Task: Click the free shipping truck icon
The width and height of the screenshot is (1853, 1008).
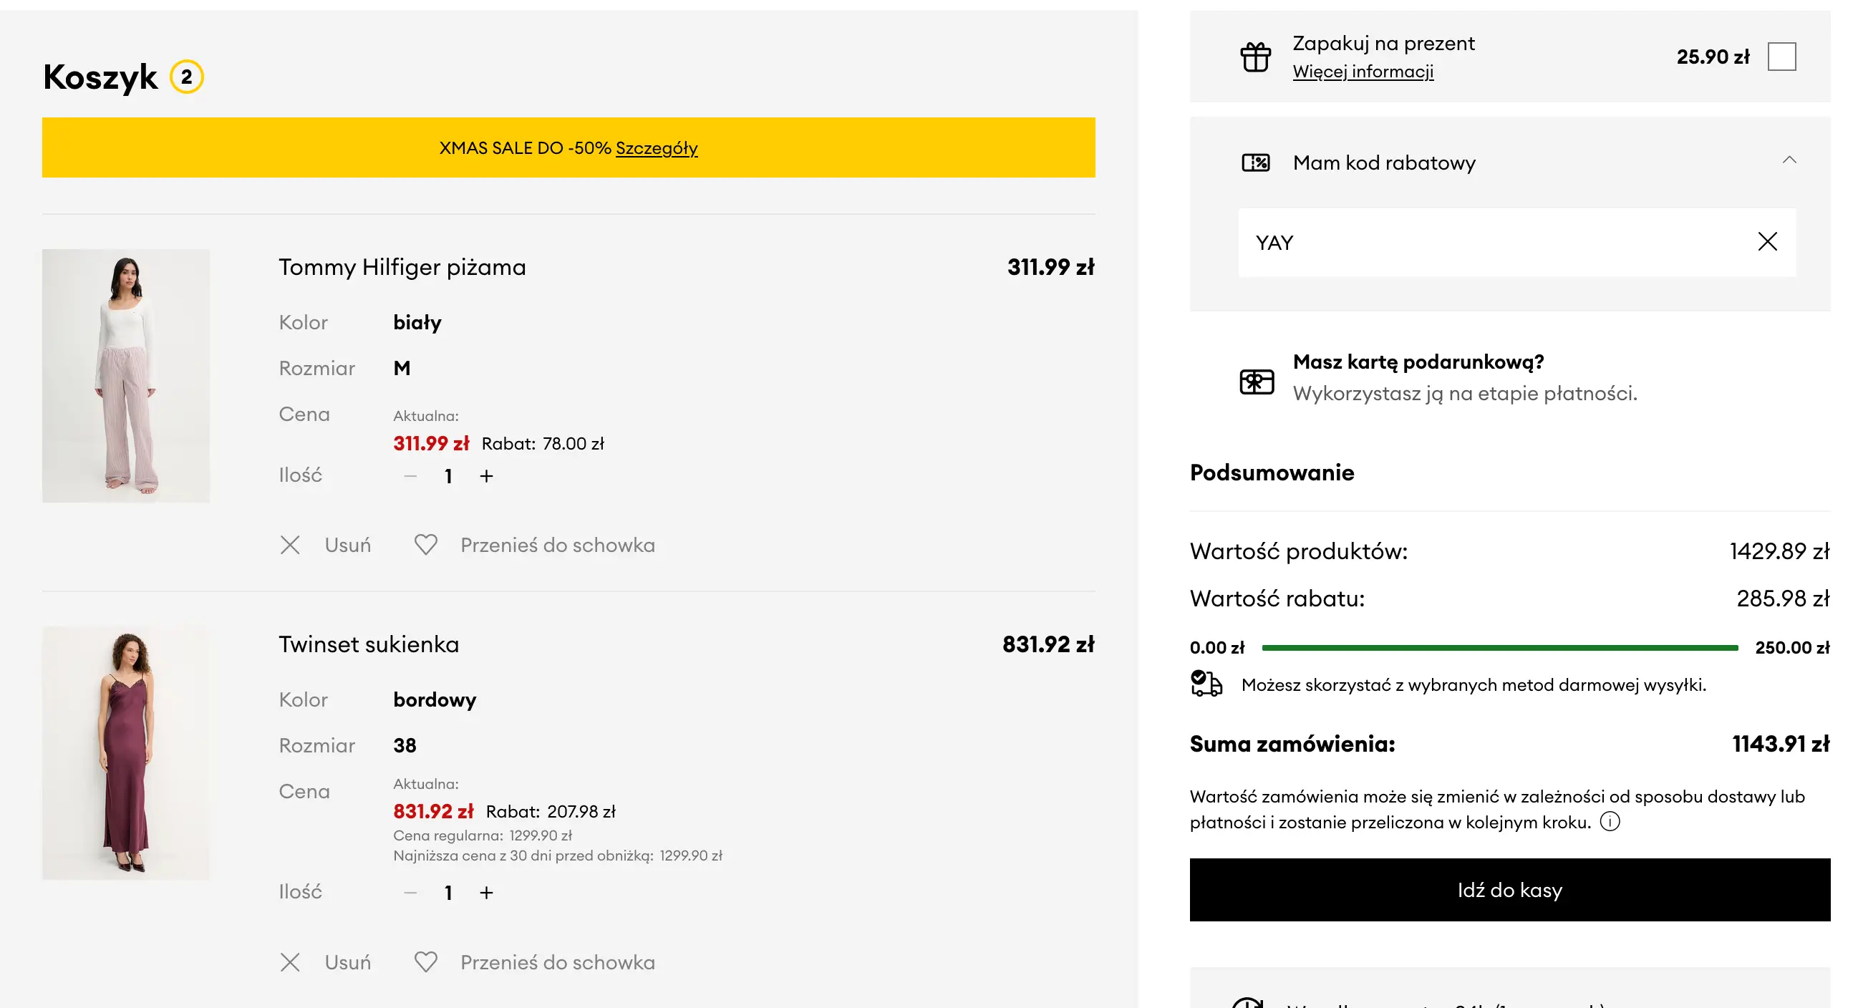Action: coord(1206,684)
